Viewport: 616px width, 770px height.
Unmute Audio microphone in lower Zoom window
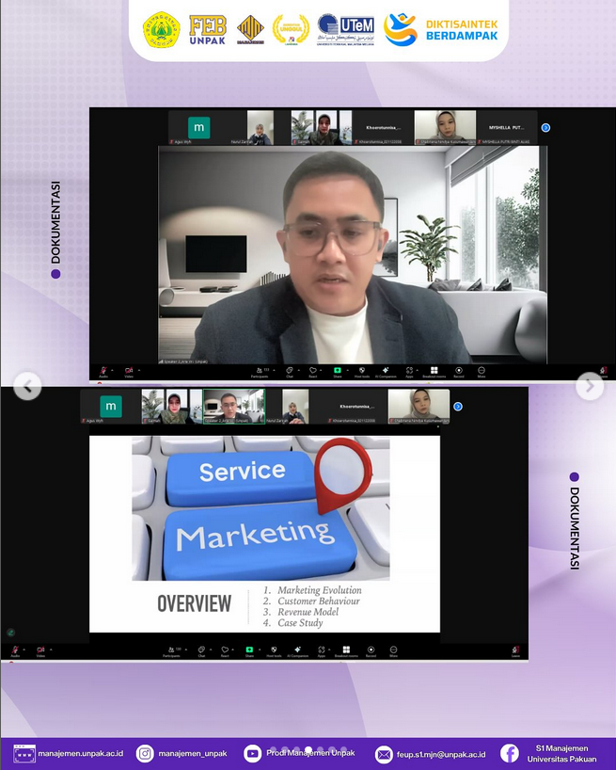pos(15,651)
